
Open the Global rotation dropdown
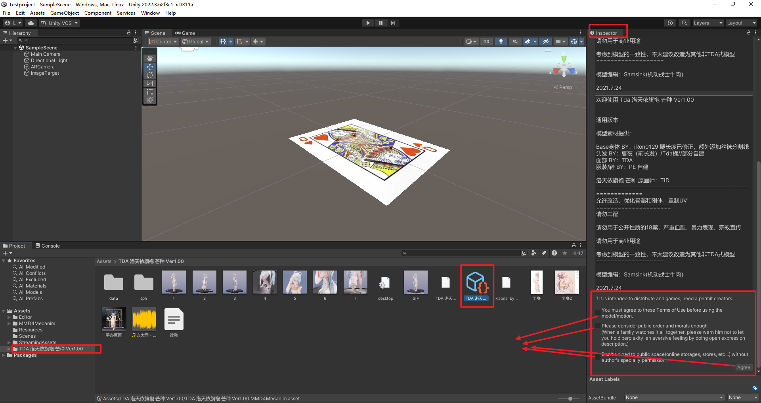pos(195,42)
